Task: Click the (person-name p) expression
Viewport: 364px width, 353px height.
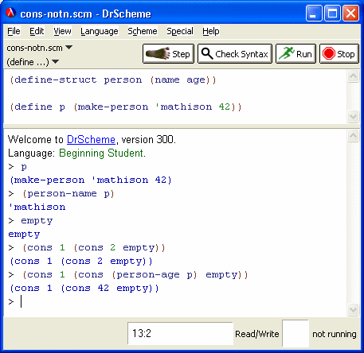Action: click(x=68, y=194)
